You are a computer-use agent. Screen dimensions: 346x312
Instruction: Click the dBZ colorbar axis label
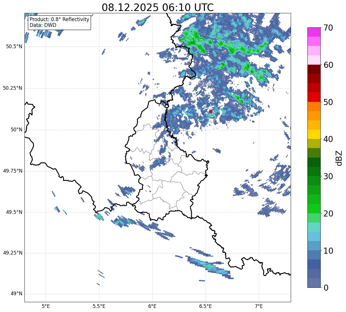[x=339, y=158]
